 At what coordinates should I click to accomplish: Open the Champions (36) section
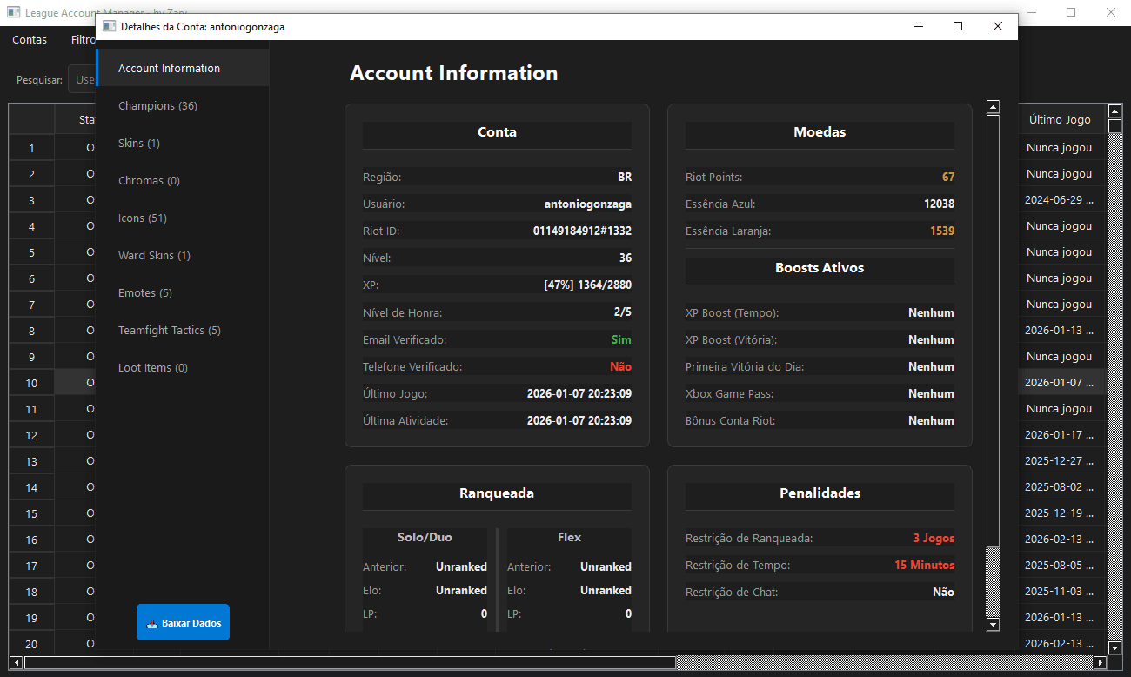pos(157,105)
